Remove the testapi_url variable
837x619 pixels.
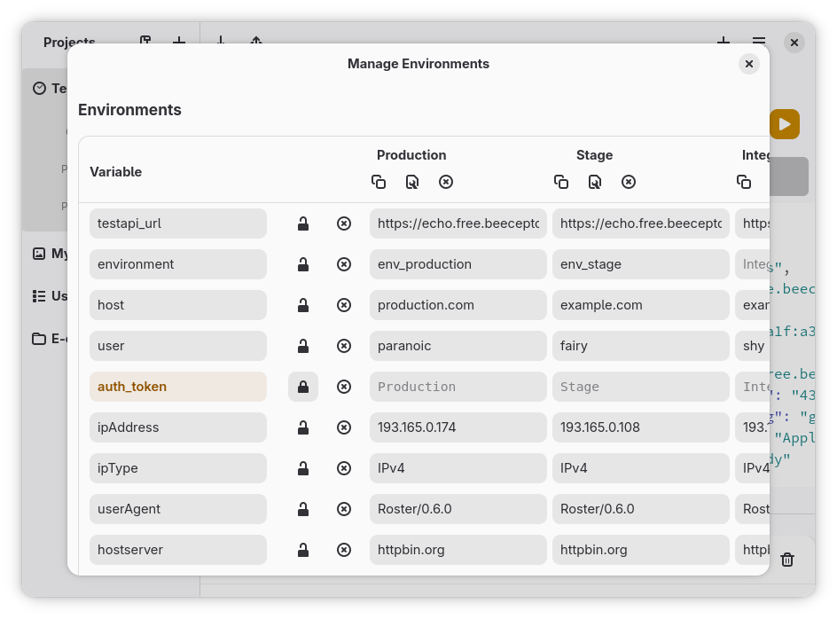(x=344, y=223)
